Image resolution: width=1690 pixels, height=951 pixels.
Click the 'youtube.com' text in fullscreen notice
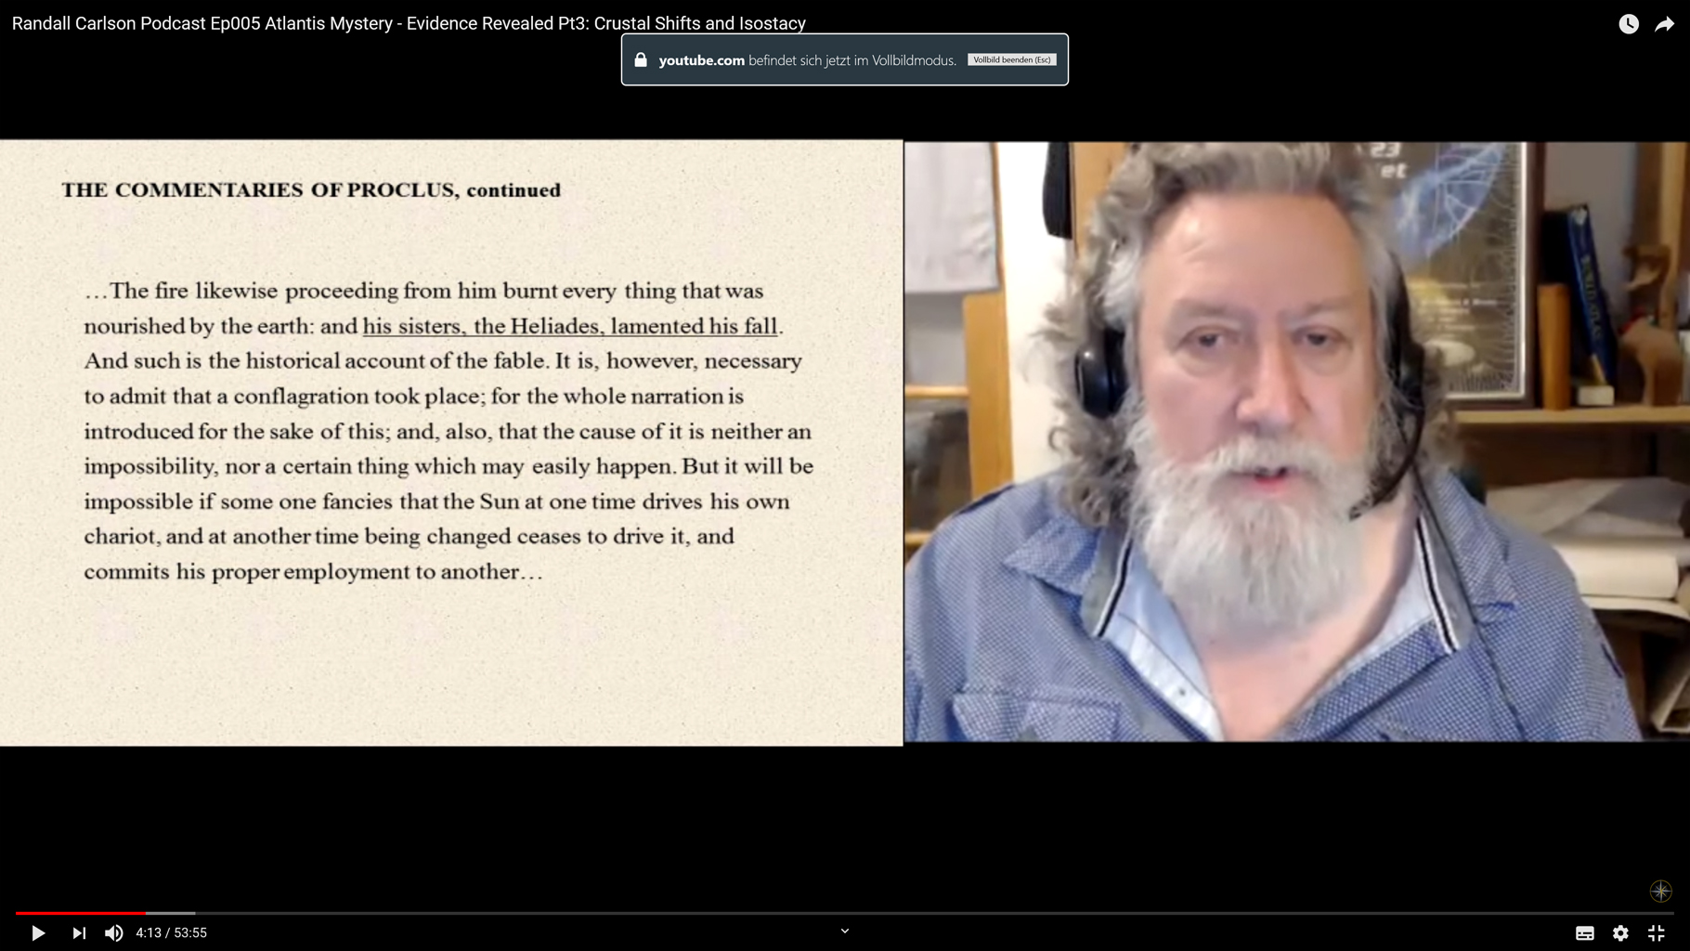(701, 60)
